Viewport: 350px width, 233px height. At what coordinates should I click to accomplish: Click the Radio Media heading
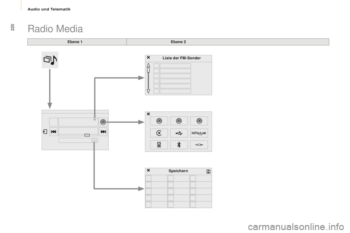55,29
